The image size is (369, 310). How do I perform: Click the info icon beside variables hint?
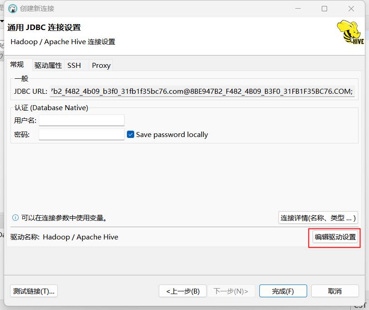(15, 218)
